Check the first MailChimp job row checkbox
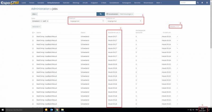212x112 pixels. click(x=33, y=36)
